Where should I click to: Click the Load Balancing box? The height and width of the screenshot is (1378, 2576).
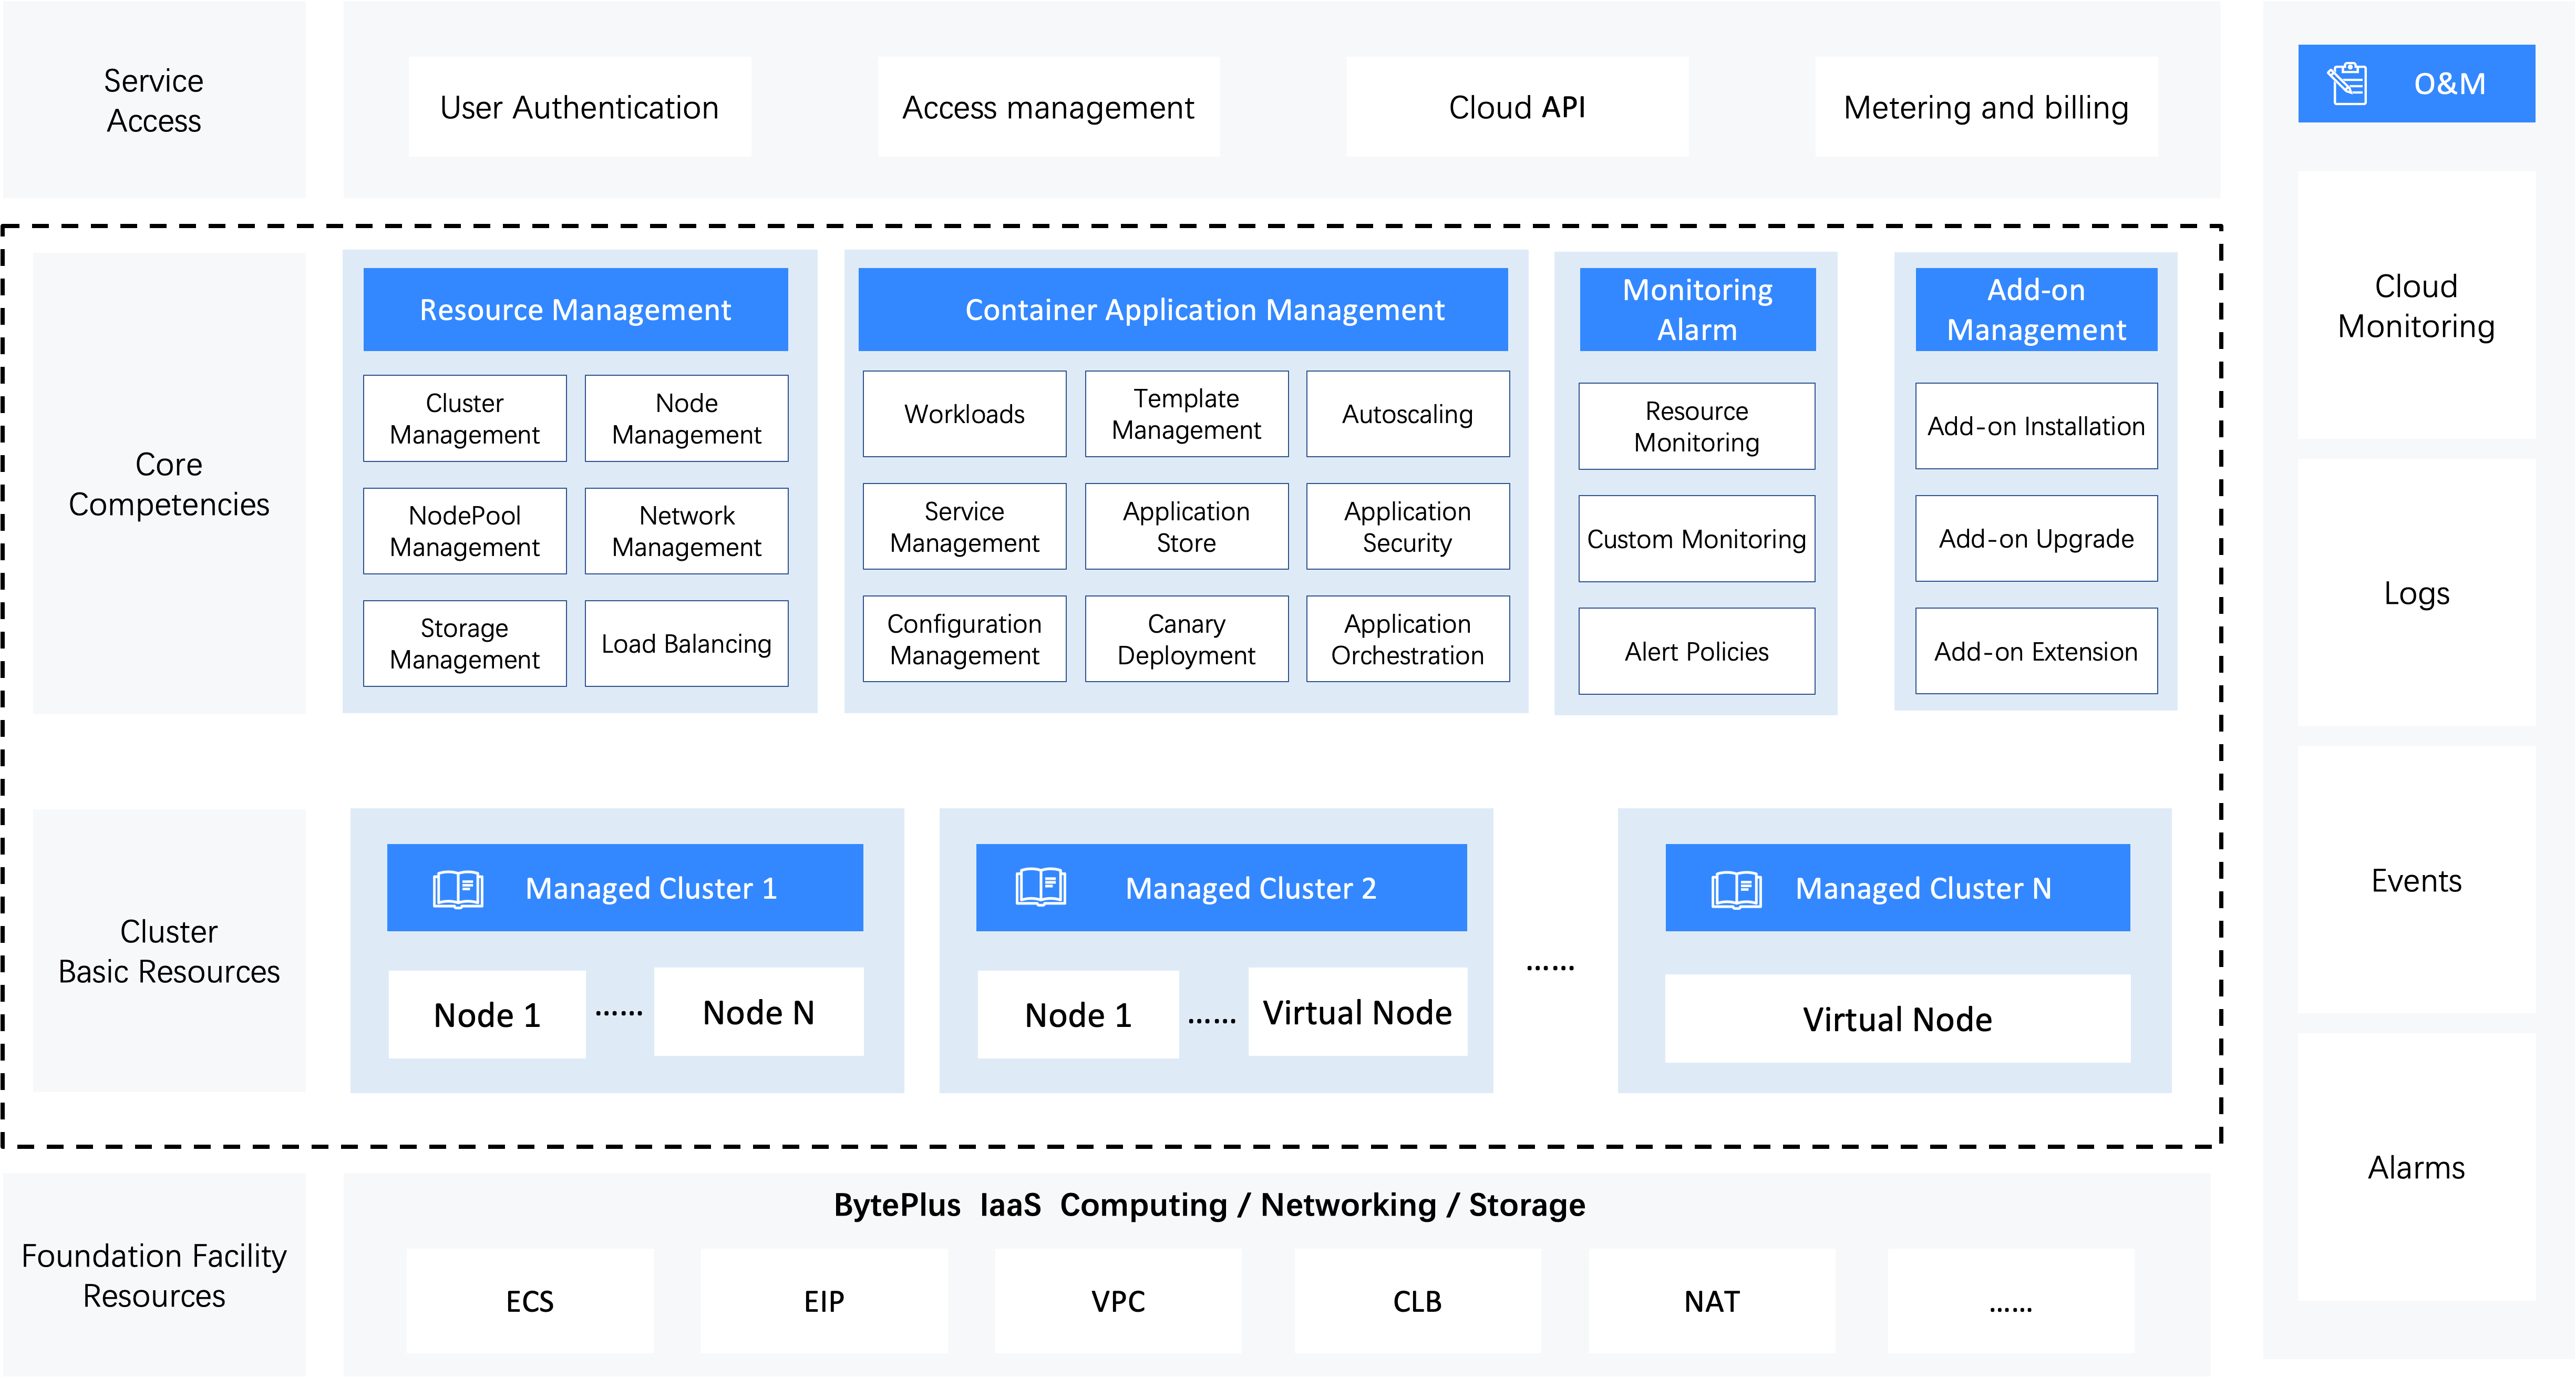click(686, 643)
